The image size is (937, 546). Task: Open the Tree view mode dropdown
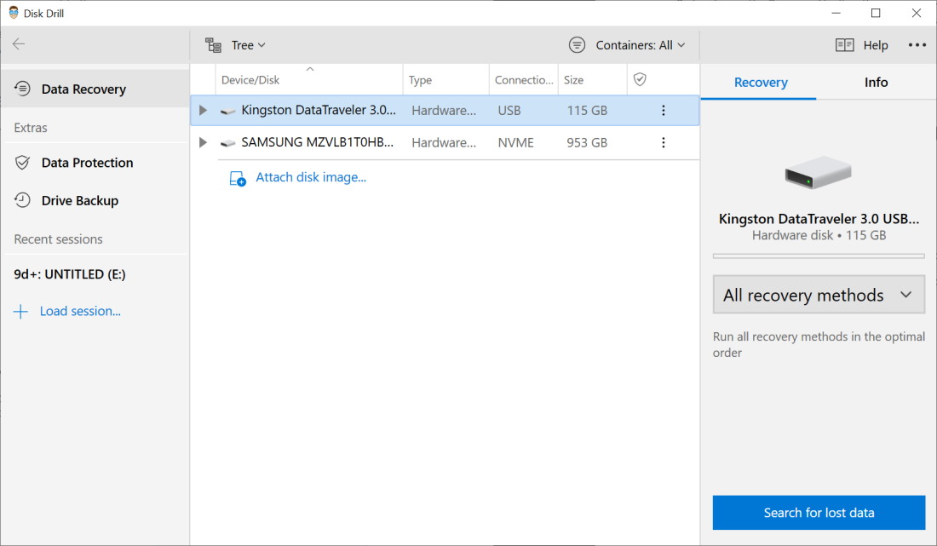click(248, 45)
